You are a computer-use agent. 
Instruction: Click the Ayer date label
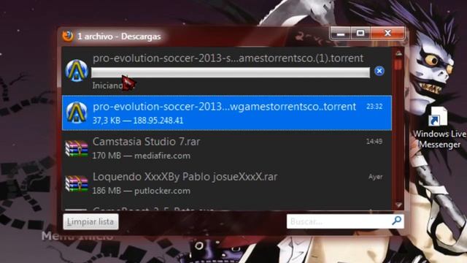coord(376,177)
